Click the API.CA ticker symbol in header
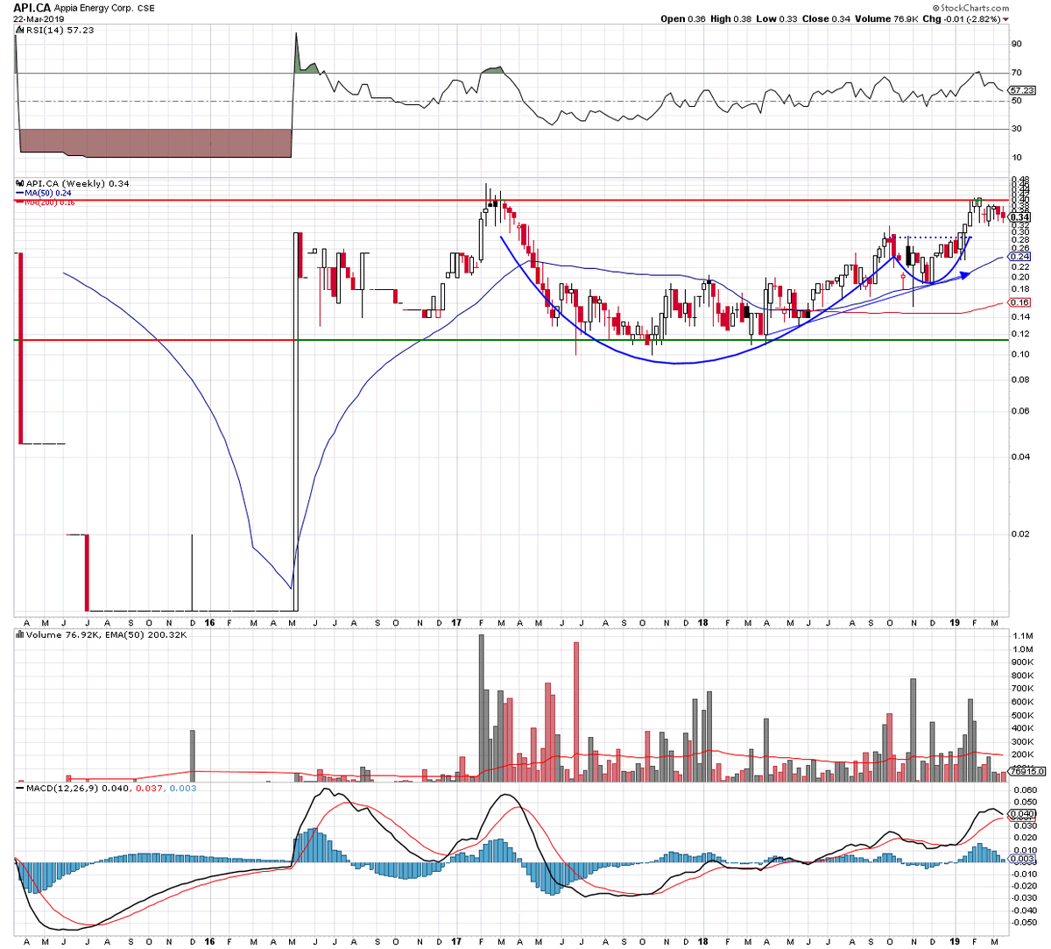This screenshot has height=949, width=1051. tap(32, 6)
